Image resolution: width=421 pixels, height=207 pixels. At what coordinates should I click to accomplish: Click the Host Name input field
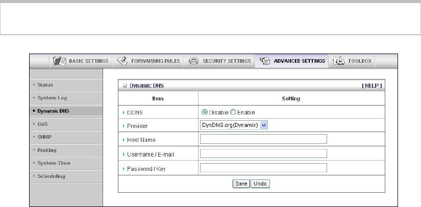[263, 139]
